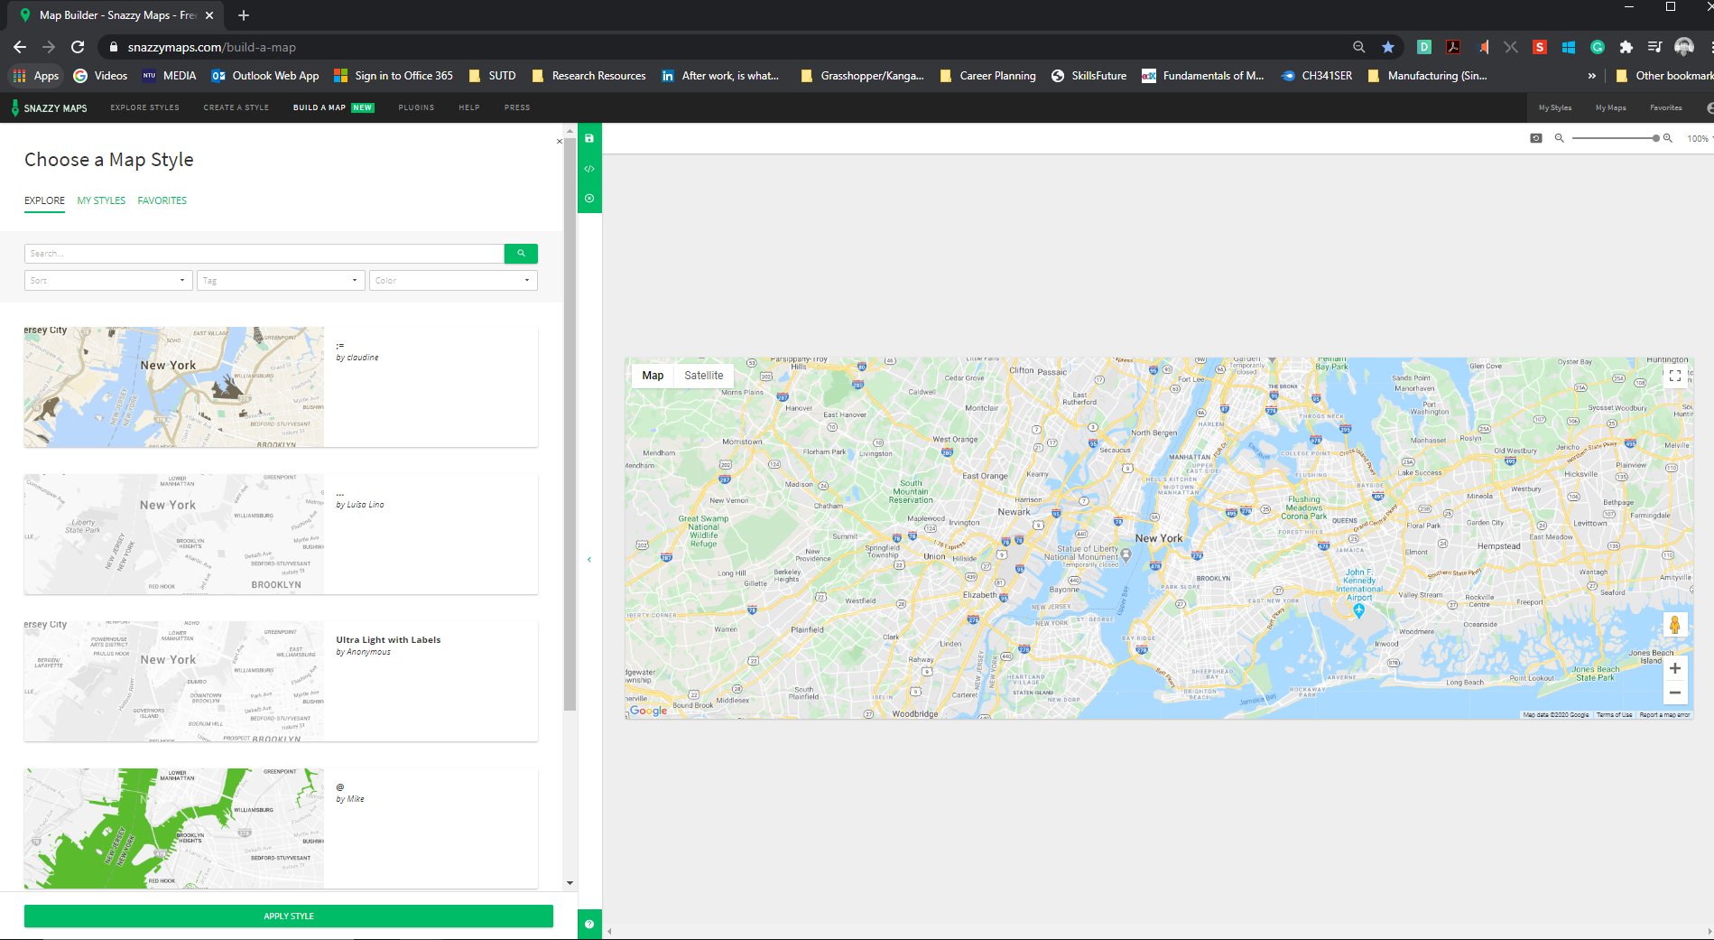Click the green search button
The image size is (1714, 940).
521,254
